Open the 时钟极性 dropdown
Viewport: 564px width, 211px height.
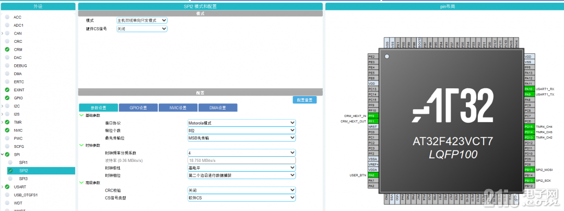tap(242, 168)
